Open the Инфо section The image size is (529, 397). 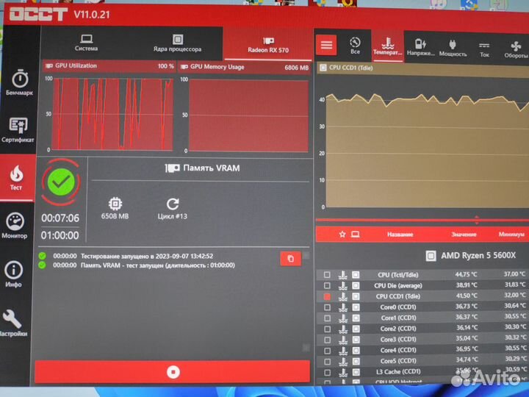13,274
